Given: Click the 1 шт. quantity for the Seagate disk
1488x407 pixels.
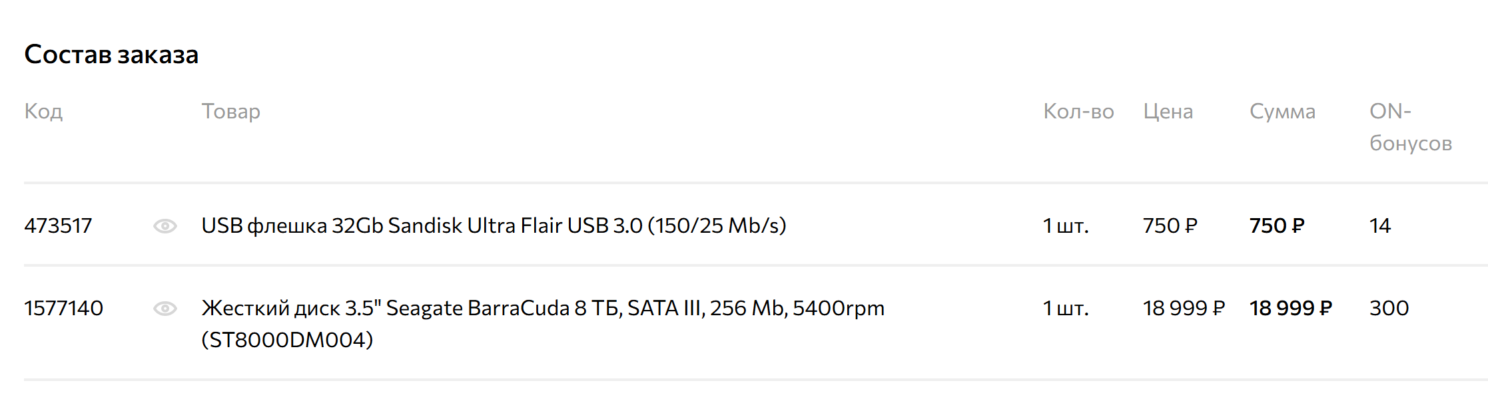Looking at the screenshot, I should click(x=1066, y=309).
